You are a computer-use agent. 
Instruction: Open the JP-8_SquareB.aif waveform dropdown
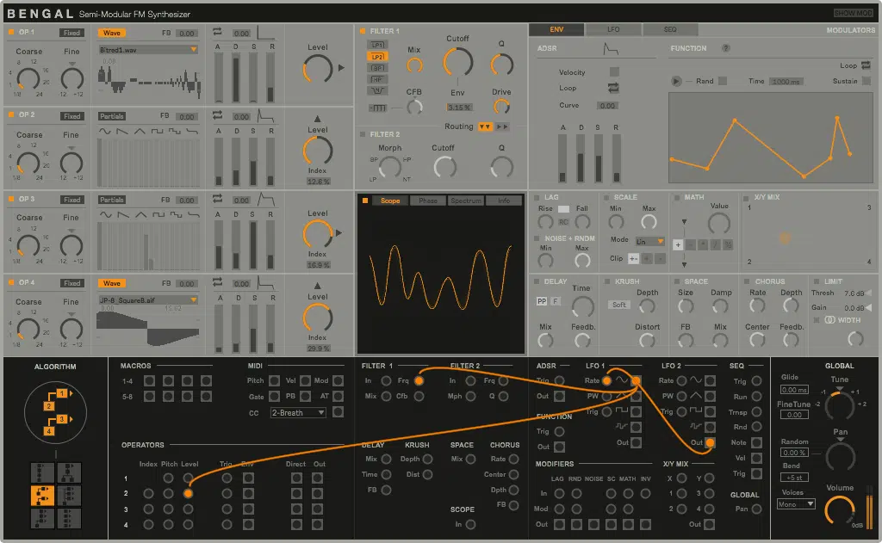tap(148, 300)
